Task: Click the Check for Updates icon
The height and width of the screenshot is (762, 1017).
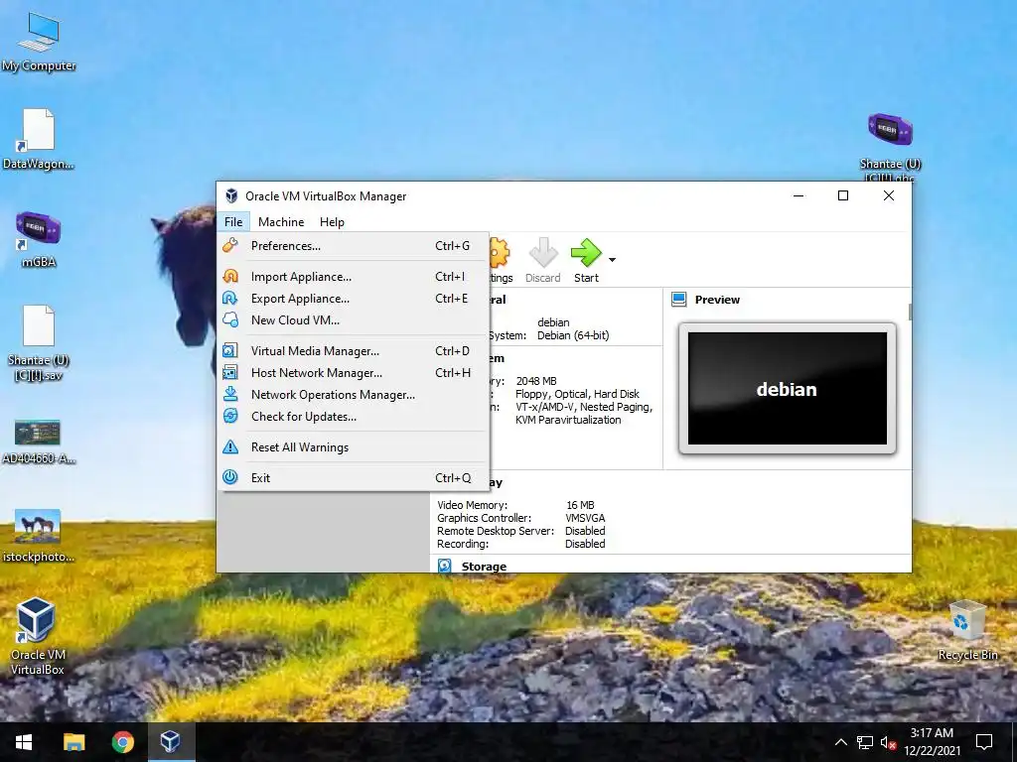Action: [230, 416]
